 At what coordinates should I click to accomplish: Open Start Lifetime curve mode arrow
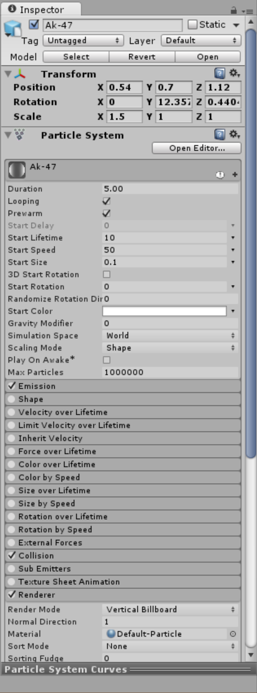[x=233, y=238]
